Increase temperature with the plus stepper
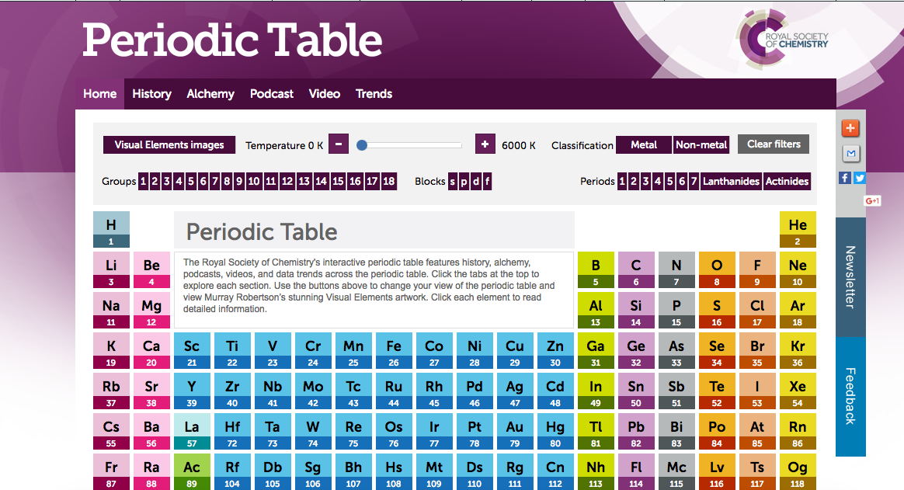 (x=485, y=144)
